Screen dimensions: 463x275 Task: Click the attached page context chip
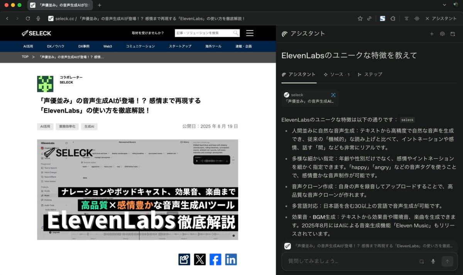(368, 246)
